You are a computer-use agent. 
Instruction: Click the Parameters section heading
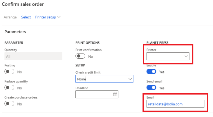(x=15, y=31)
